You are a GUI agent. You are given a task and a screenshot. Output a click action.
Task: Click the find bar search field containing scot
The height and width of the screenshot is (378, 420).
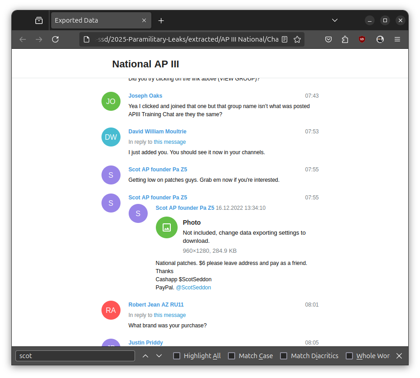[x=75, y=356]
